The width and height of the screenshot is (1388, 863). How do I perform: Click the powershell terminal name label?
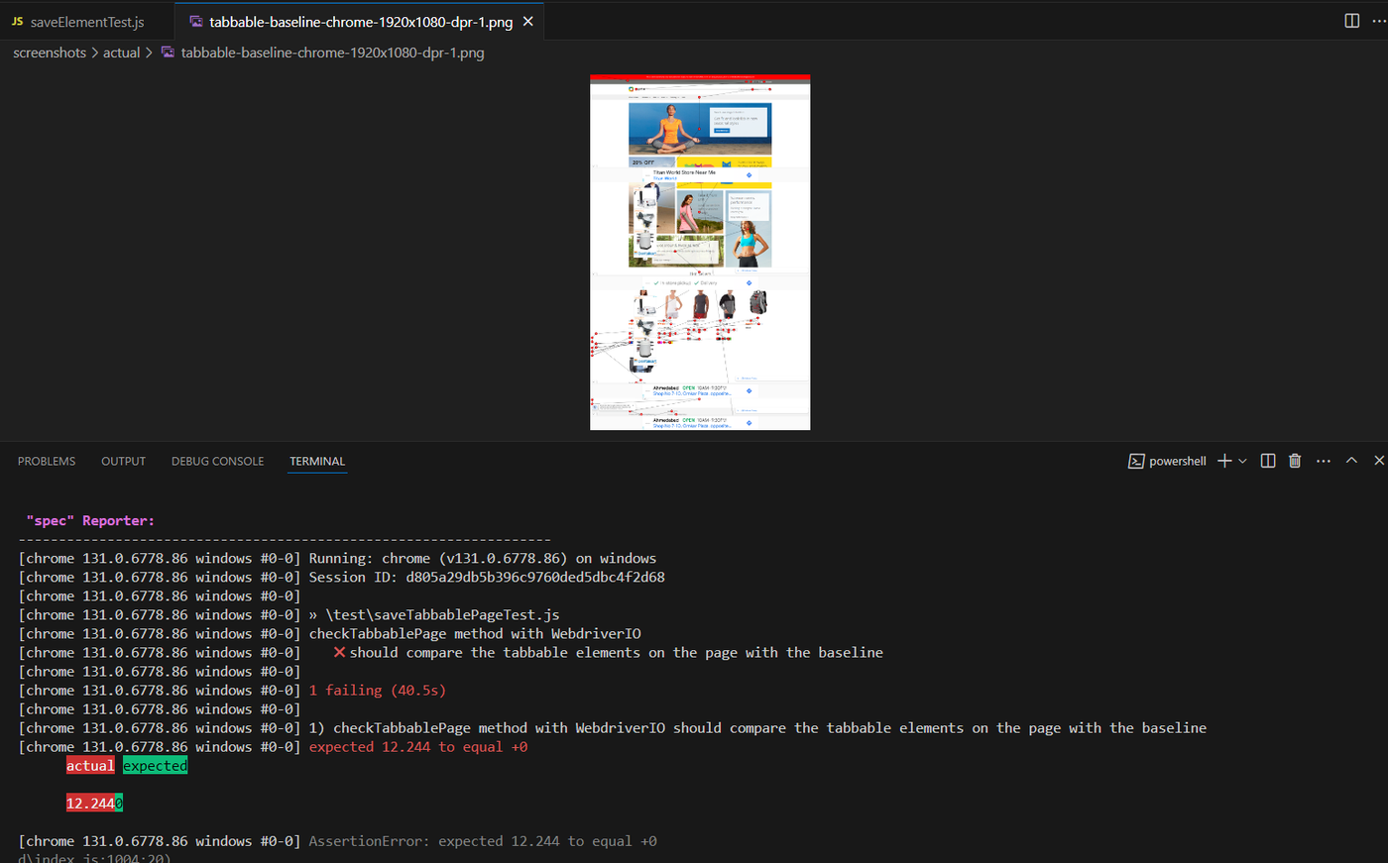pos(1178,461)
